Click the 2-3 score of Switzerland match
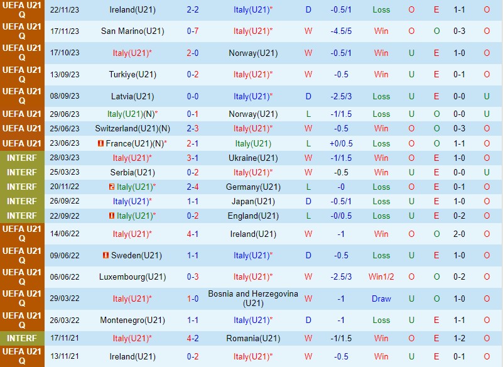 pos(193,128)
